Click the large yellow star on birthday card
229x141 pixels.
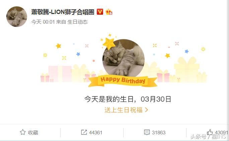point(109,43)
